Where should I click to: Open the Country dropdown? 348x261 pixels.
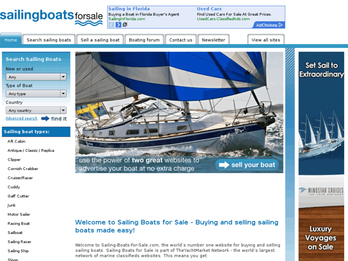(x=36, y=110)
